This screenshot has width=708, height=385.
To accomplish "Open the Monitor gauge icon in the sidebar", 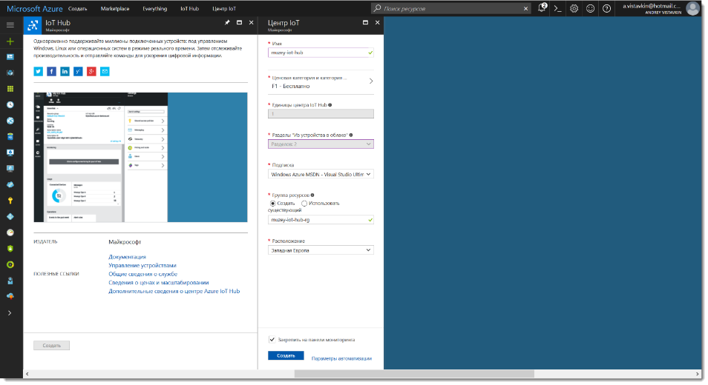I will click(10, 232).
